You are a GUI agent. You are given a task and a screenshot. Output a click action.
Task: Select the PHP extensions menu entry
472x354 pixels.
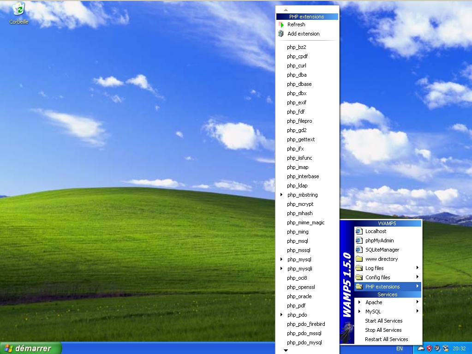click(x=382, y=287)
